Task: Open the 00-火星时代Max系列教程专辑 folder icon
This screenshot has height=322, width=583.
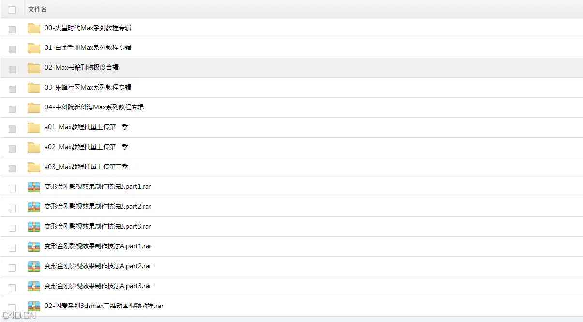Action: click(34, 28)
